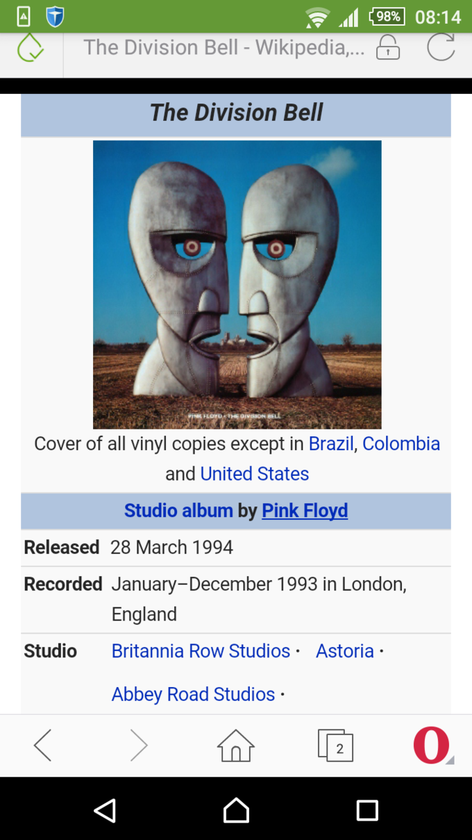Follow the United States link

pos(255,474)
